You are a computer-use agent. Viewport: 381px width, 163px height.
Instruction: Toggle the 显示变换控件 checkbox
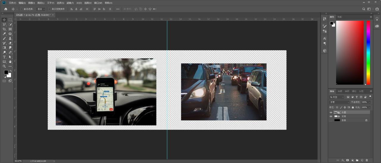[49, 9]
